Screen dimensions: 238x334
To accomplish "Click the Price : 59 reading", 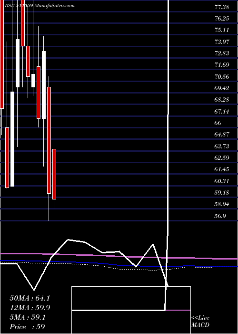I will [28, 327].
